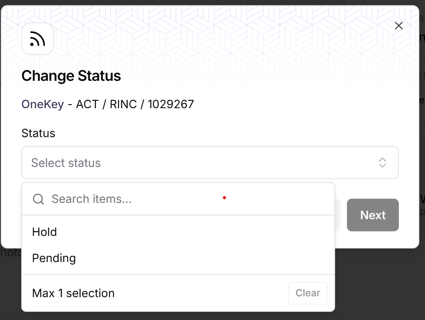The image size is (425, 320).
Task: Click the partially hidden button beside Next
Action: coord(338,215)
